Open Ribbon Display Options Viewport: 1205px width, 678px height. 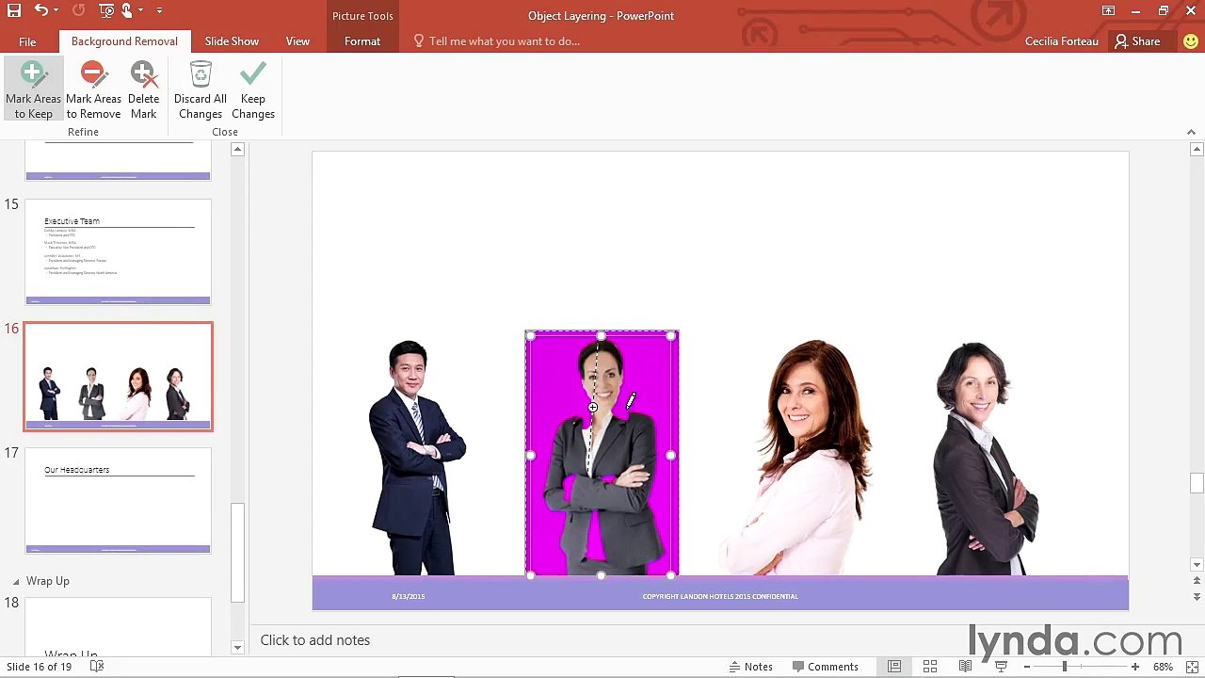1108,11
